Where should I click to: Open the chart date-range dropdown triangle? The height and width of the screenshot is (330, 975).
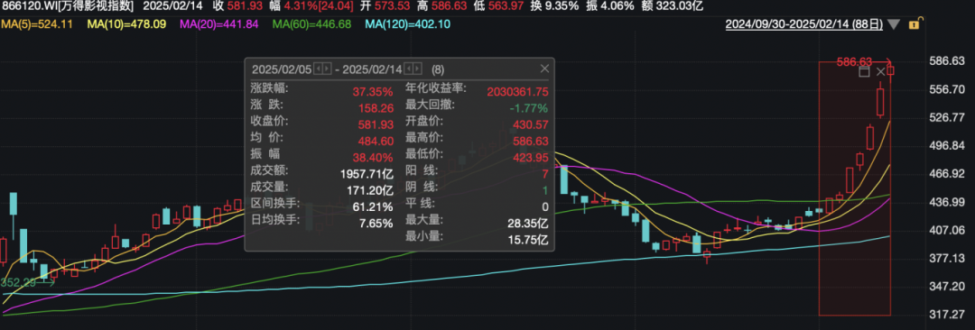click(x=894, y=25)
